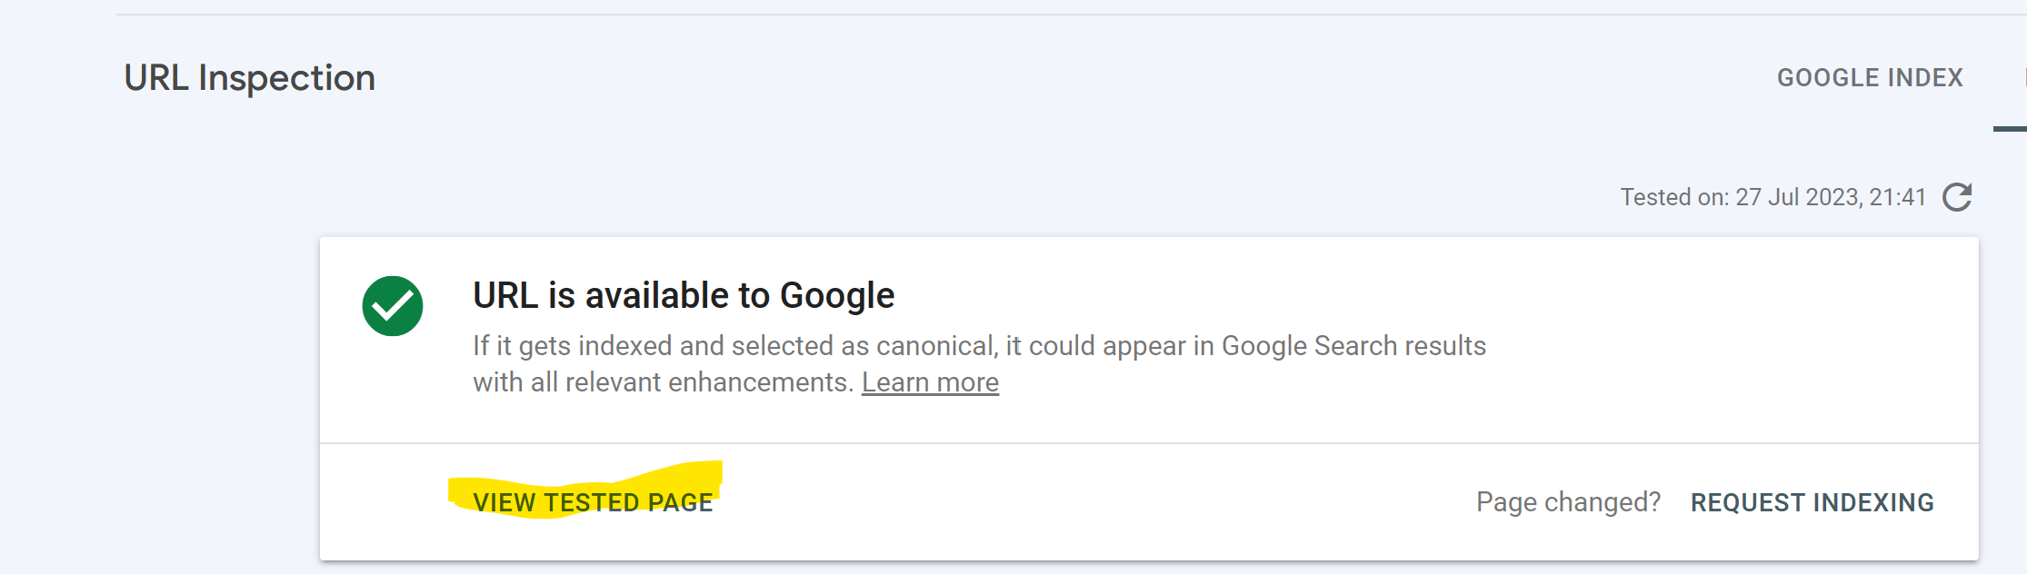Click the words 'Google Search results'
The height and width of the screenshot is (574, 2027).
pyautogui.click(x=1353, y=346)
